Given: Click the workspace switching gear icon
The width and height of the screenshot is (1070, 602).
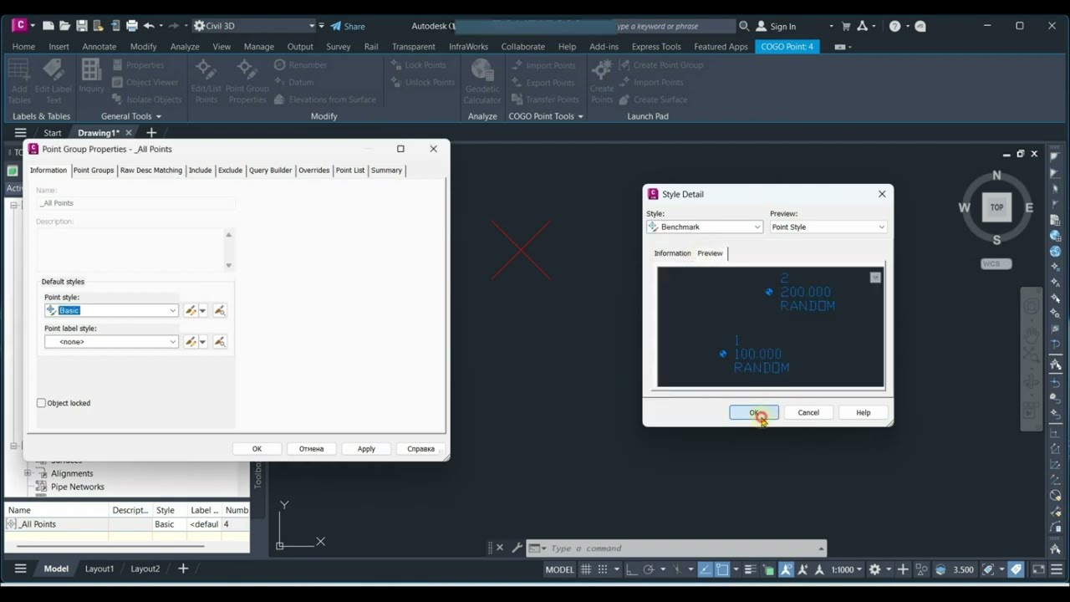Looking at the screenshot, I should 874,569.
